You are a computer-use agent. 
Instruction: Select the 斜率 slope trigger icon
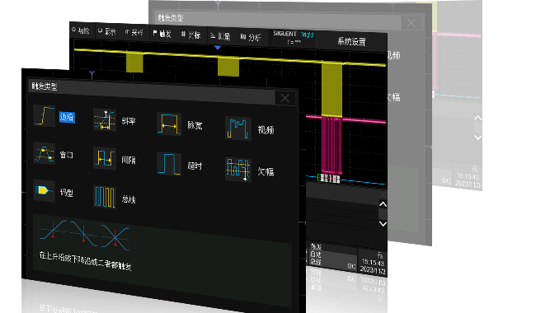point(105,119)
